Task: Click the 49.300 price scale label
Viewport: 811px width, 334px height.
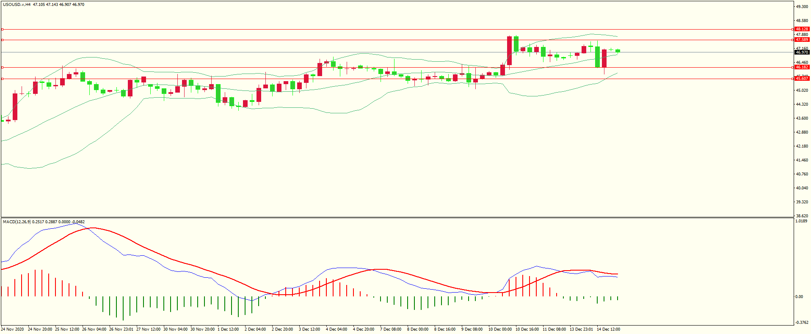Action: [802, 7]
